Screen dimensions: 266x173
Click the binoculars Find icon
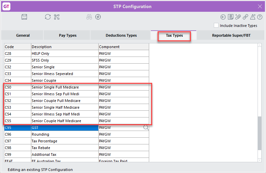pos(89,17)
